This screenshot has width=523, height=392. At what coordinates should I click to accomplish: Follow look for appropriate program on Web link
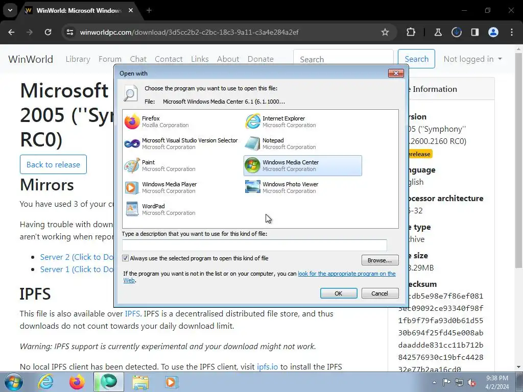click(x=347, y=274)
